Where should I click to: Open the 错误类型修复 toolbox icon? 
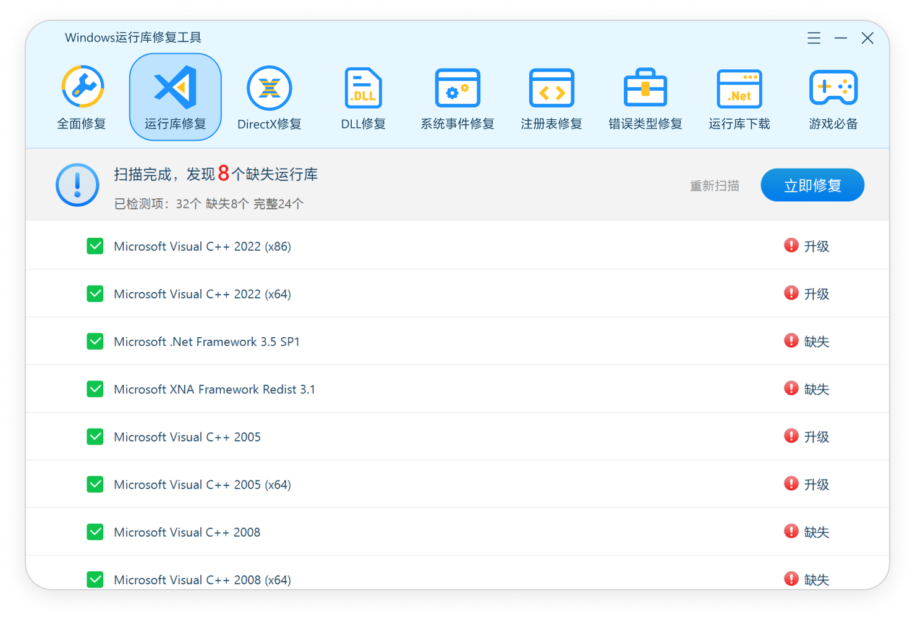(x=645, y=88)
